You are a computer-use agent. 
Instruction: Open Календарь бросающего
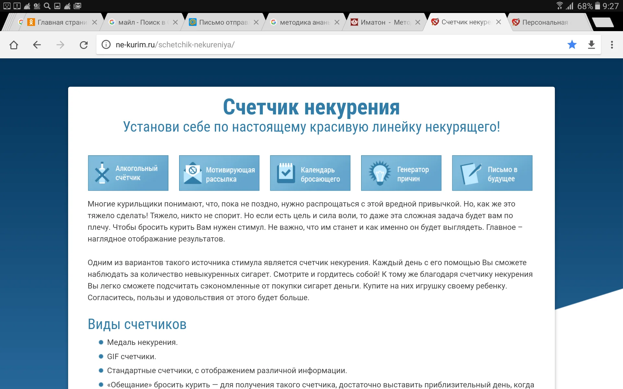pos(310,173)
